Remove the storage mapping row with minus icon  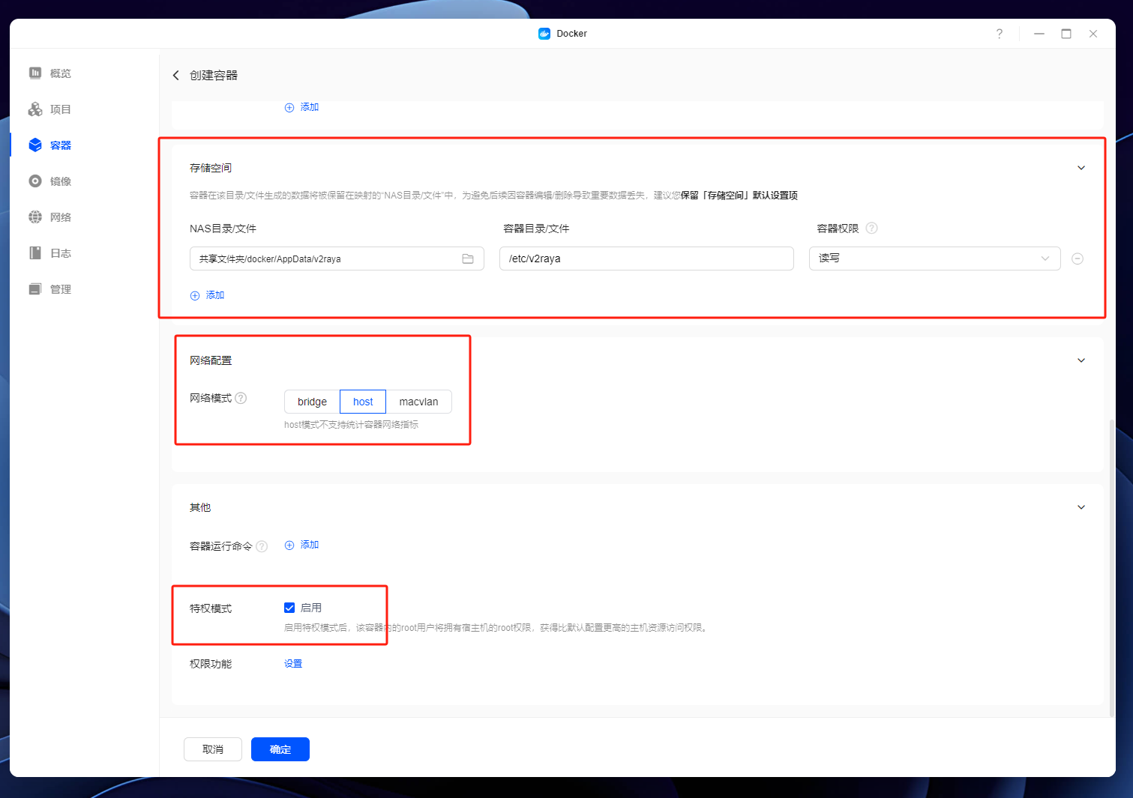click(x=1078, y=259)
